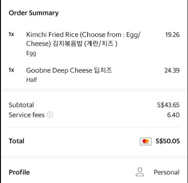This screenshot has height=183, width=188.
Task: Tap the Service fees label
Action: (27, 115)
